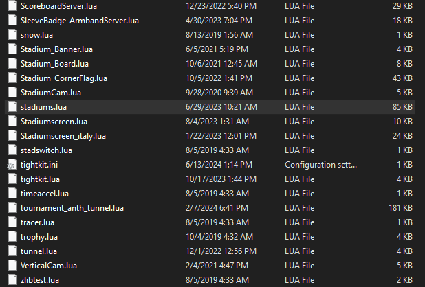
Task: Click the date 8/13/2019 1:56 AM
Action: click(219, 35)
